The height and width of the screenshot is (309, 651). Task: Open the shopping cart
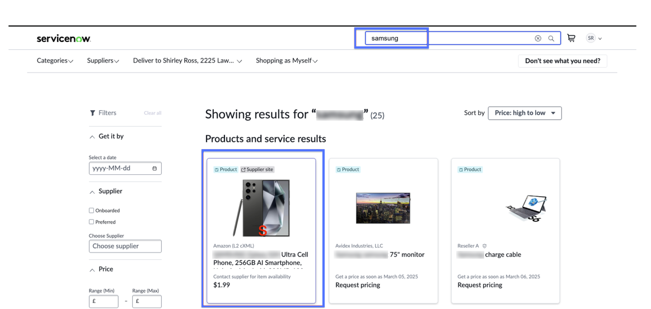[x=572, y=38]
